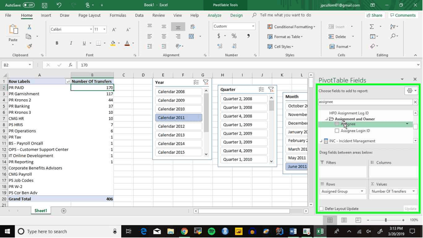Open Chrome from the taskbar
Screen dimensions: 423x238
pos(184,231)
